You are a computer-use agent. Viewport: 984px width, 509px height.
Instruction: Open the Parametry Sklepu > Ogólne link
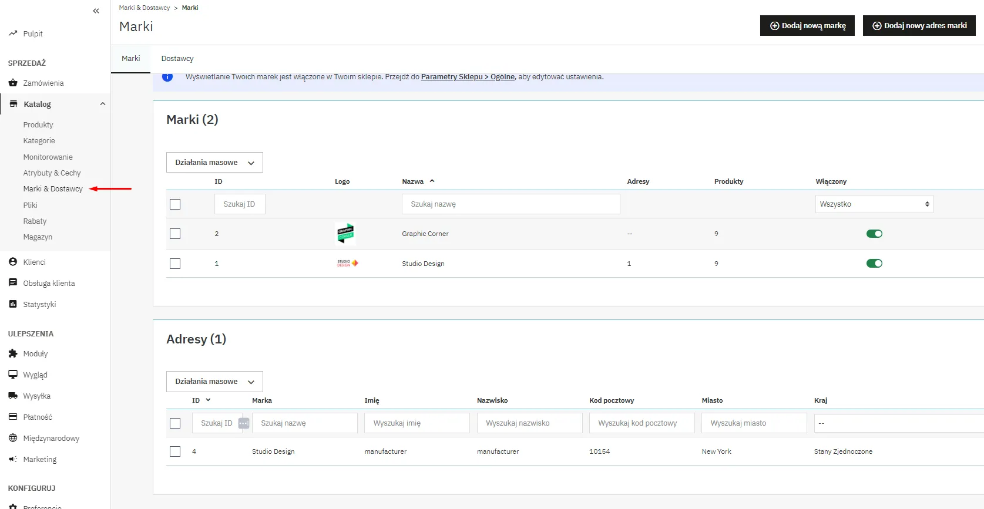468,77
